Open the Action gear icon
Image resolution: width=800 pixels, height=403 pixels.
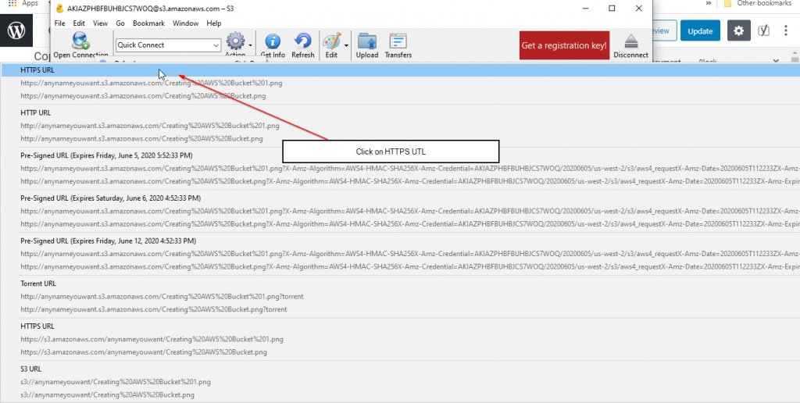(x=235, y=41)
